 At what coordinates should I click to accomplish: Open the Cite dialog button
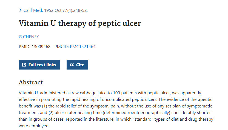(77, 65)
